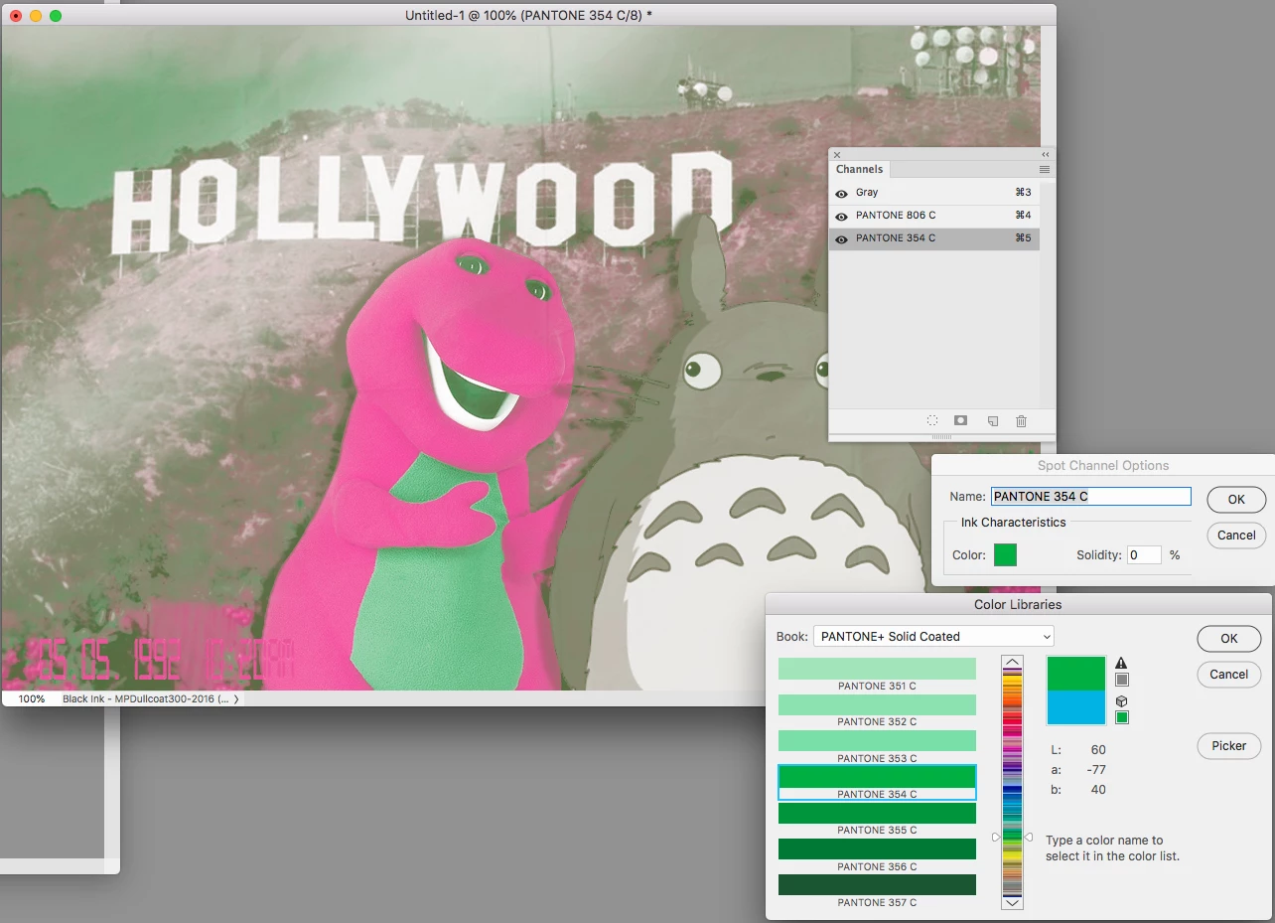
Task: Click the 100% zoom field in status bar
Action: (x=32, y=699)
